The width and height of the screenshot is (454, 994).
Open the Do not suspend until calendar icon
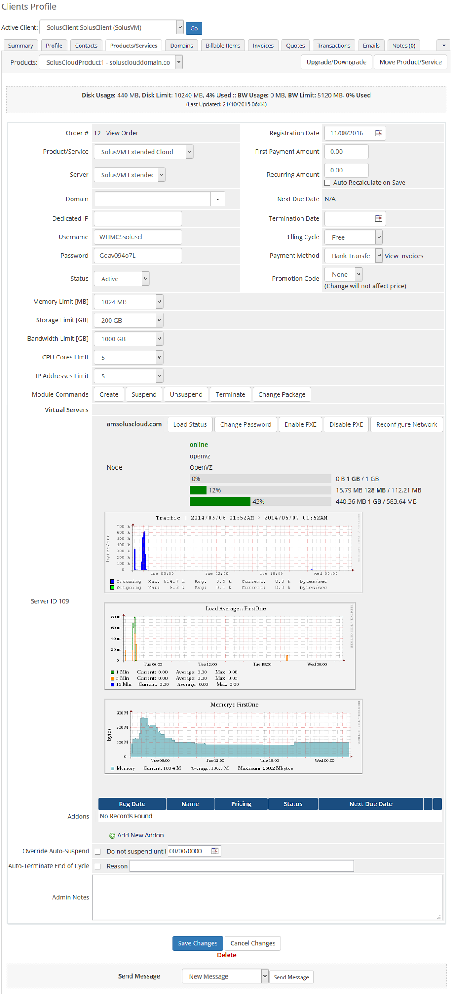pyautogui.click(x=215, y=851)
